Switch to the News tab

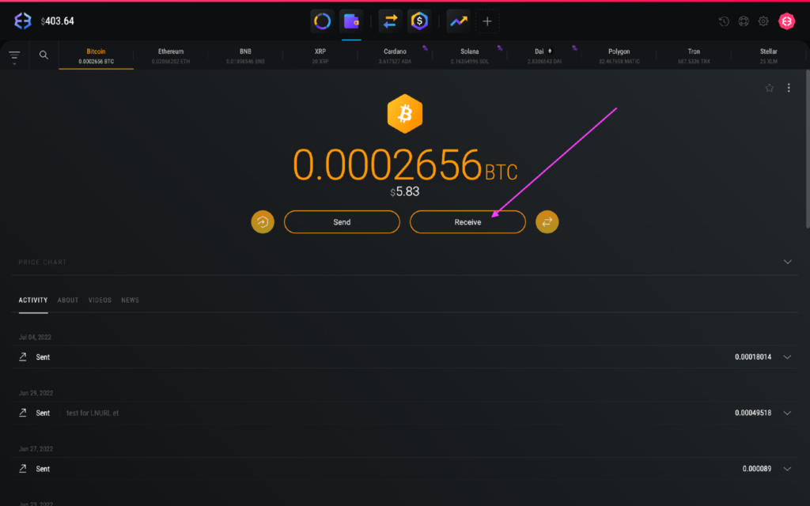[131, 300]
